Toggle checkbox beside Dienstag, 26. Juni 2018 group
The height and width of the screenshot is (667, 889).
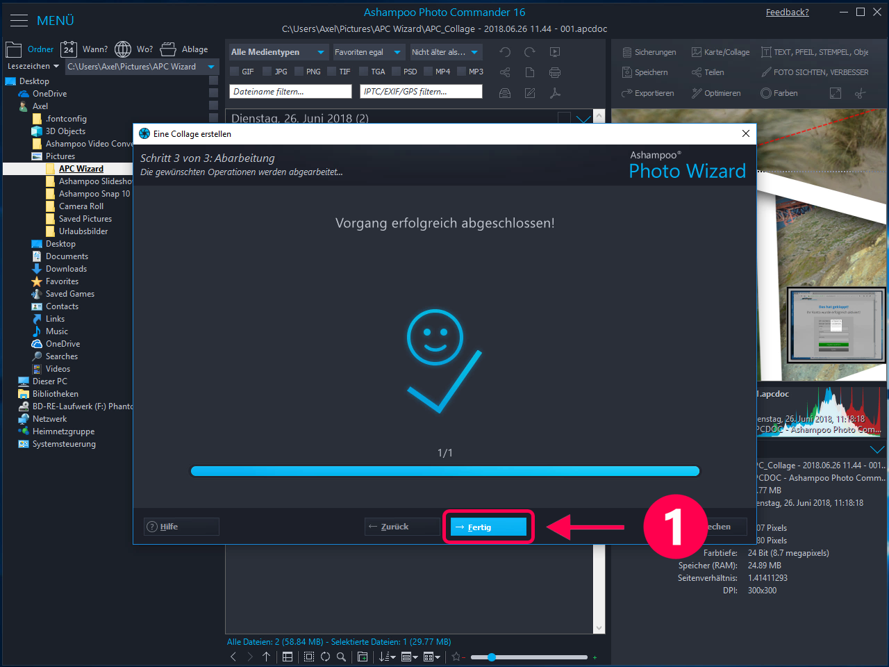click(565, 119)
